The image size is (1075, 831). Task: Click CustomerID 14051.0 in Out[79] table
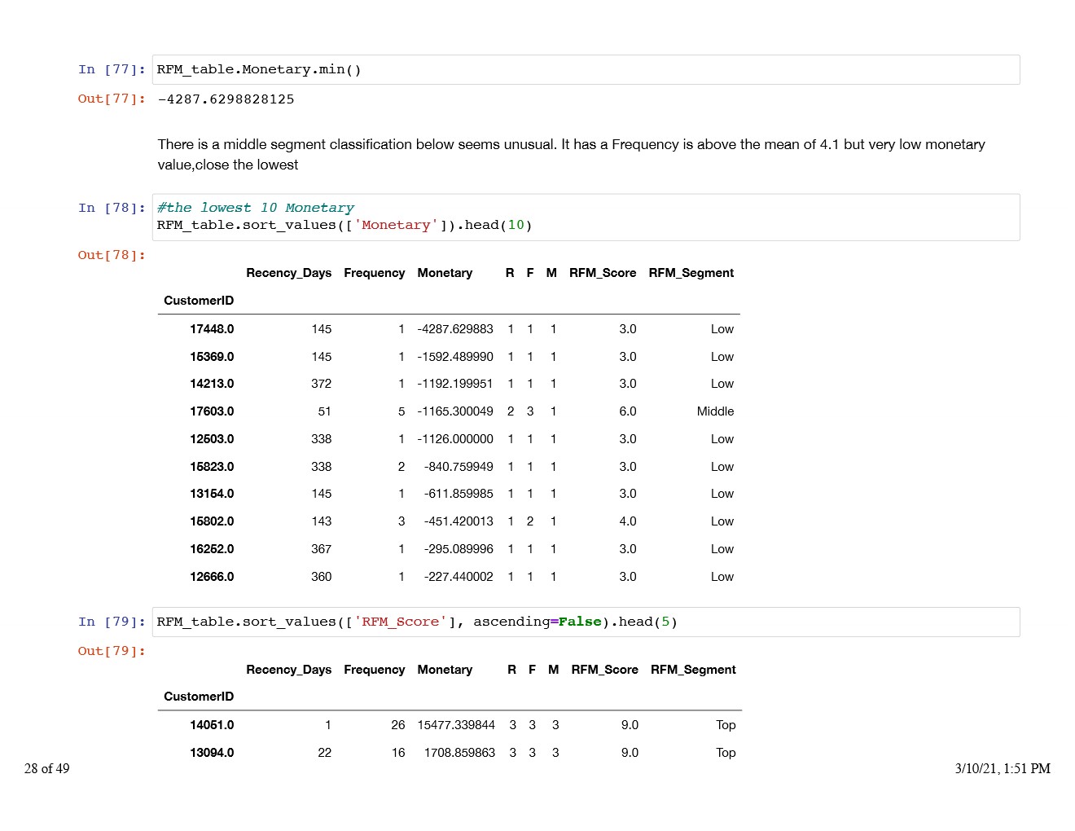click(x=212, y=725)
